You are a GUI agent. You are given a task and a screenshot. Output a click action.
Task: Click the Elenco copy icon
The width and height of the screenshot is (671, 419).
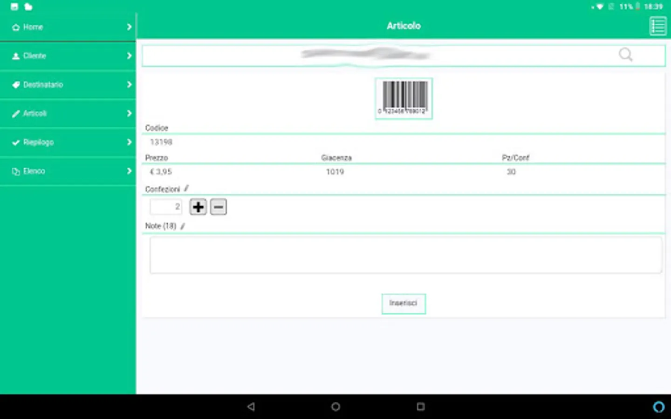click(16, 171)
